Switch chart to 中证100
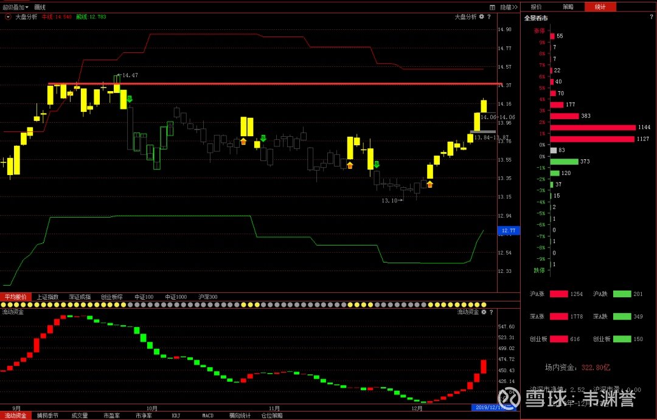The image size is (657, 420). pos(144,297)
